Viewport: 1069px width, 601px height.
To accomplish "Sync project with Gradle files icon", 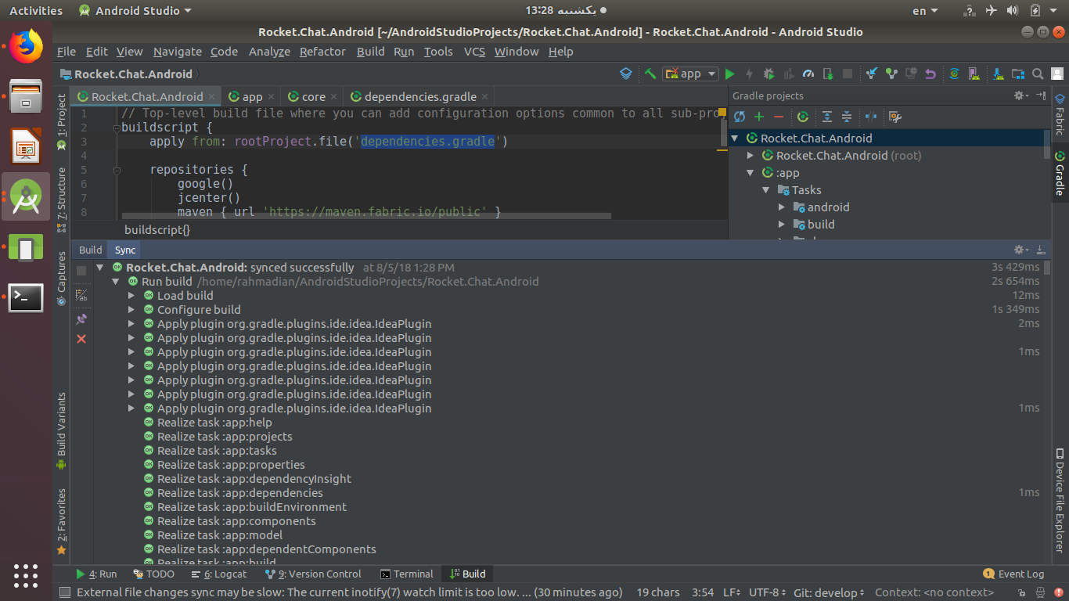I will (955, 74).
